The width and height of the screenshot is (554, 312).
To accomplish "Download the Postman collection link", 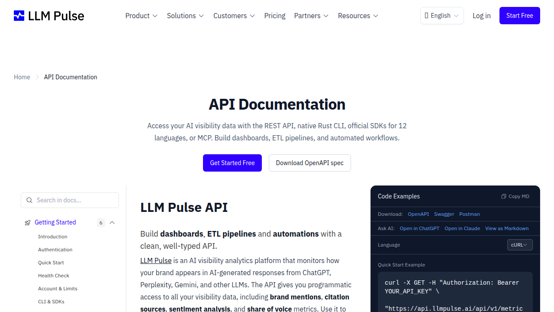I will [x=470, y=214].
